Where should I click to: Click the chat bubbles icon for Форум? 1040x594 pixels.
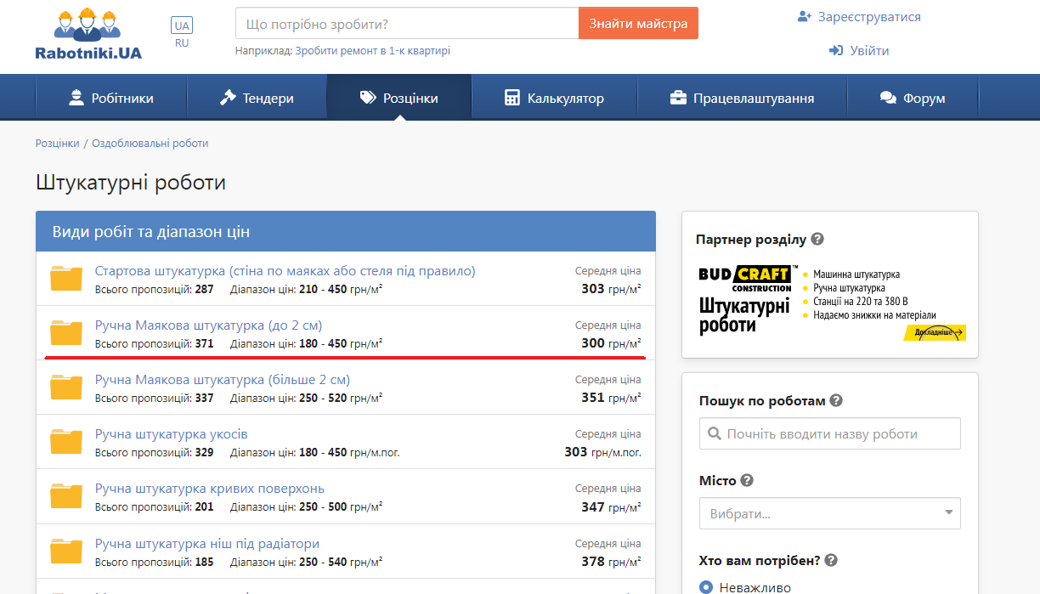(x=888, y=98)
